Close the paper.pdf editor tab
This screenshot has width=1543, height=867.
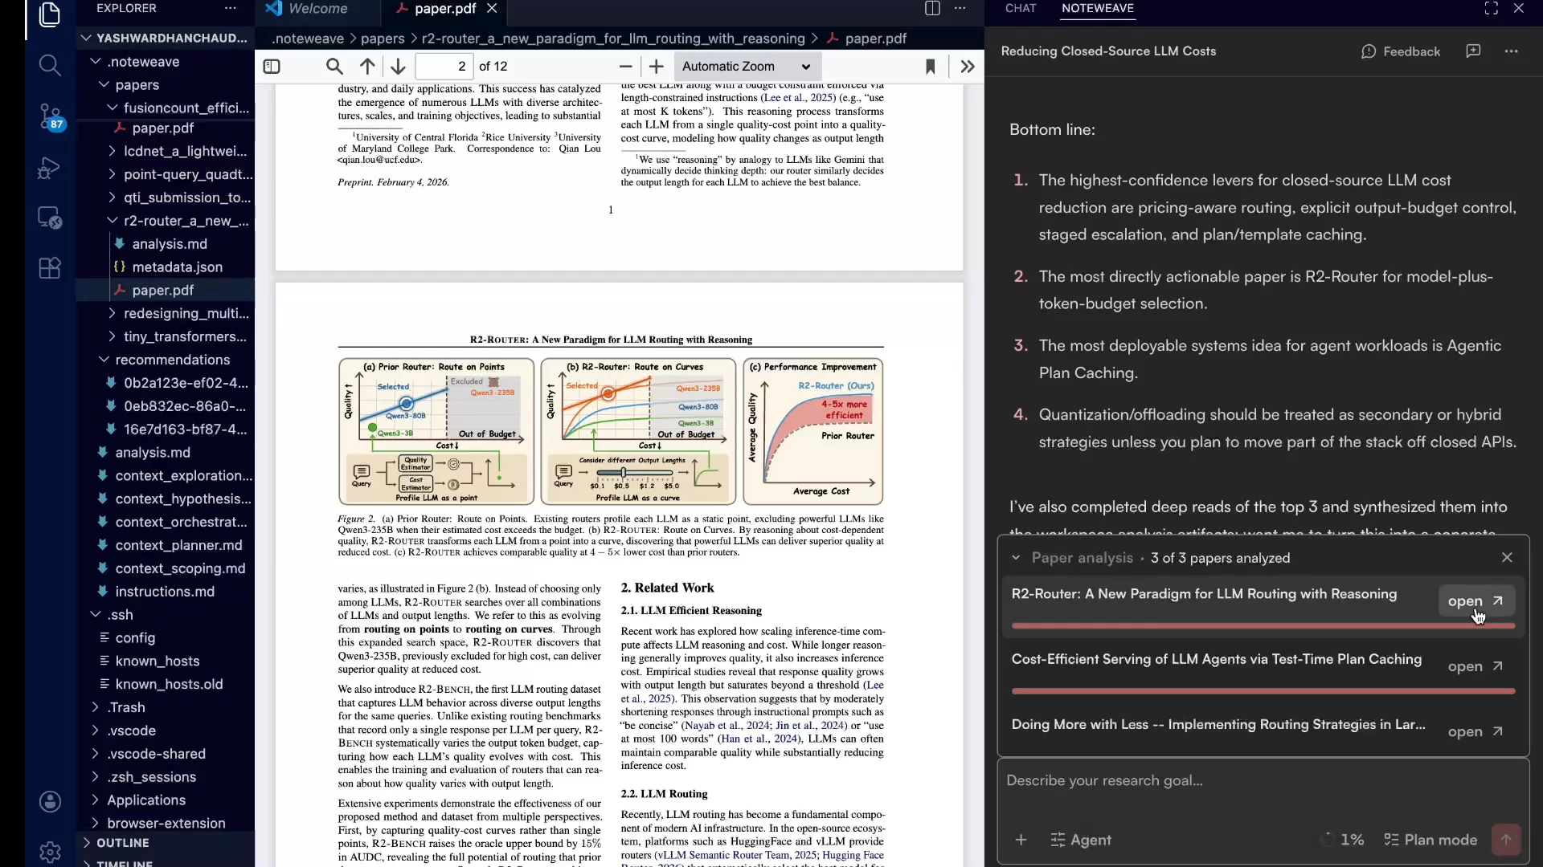[492, 9]
